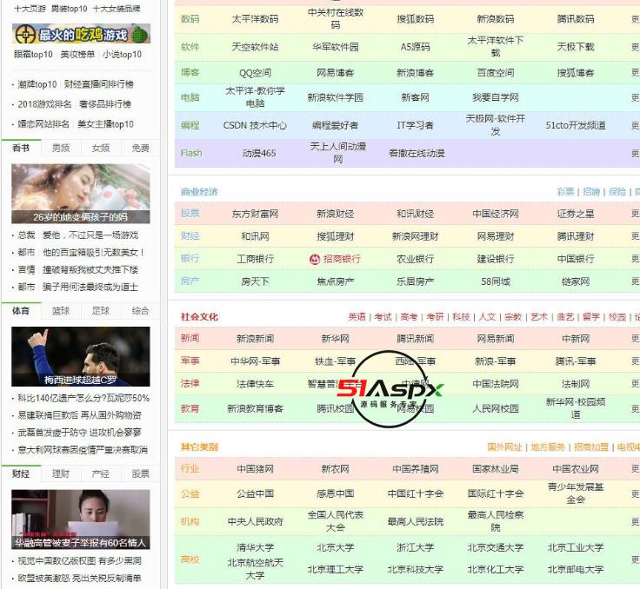
Task: Open 58同城 real estate link
Action: point(496,281)
